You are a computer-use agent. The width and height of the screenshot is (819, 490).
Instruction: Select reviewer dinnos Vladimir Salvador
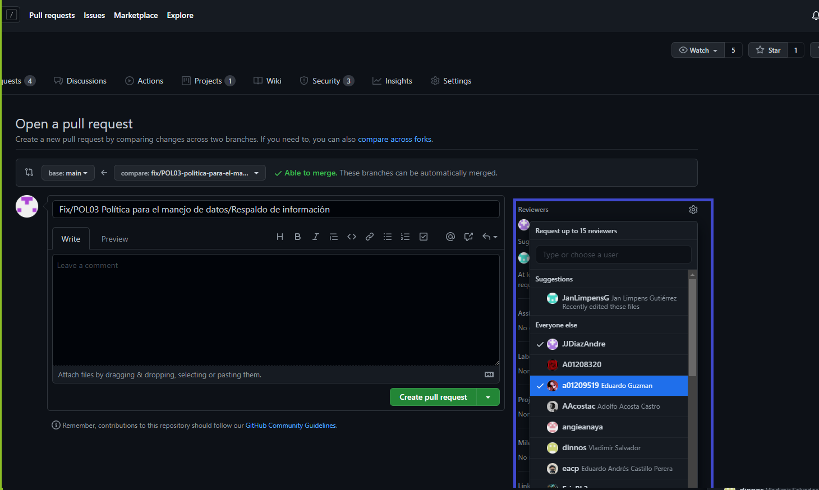pyautogui.click(x=609, y=448)
